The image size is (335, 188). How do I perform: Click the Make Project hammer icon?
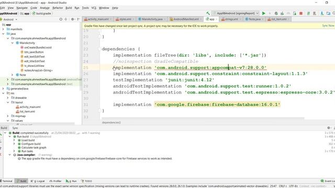coord(208,13)
